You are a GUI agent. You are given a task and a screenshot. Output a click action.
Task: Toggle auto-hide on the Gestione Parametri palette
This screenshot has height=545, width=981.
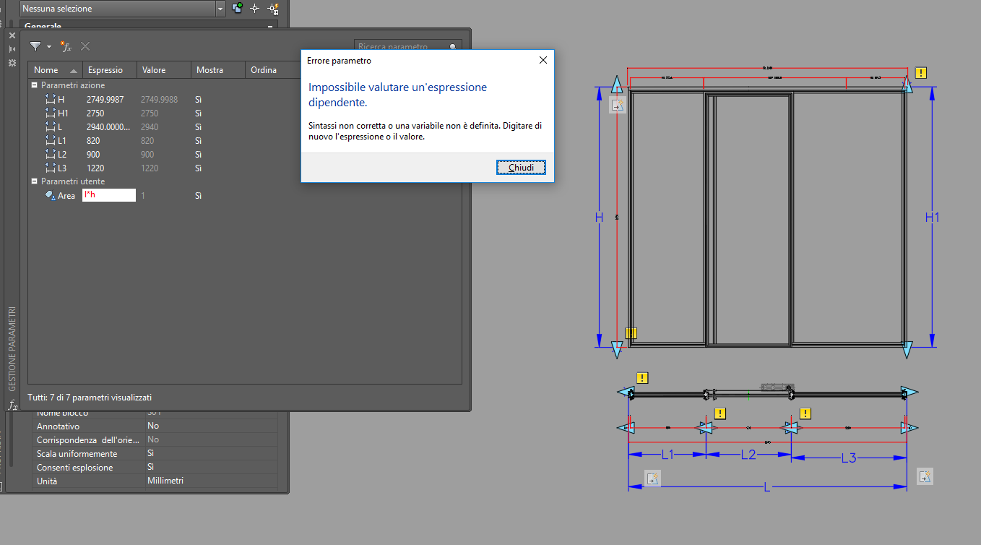(x=11, y=48)
